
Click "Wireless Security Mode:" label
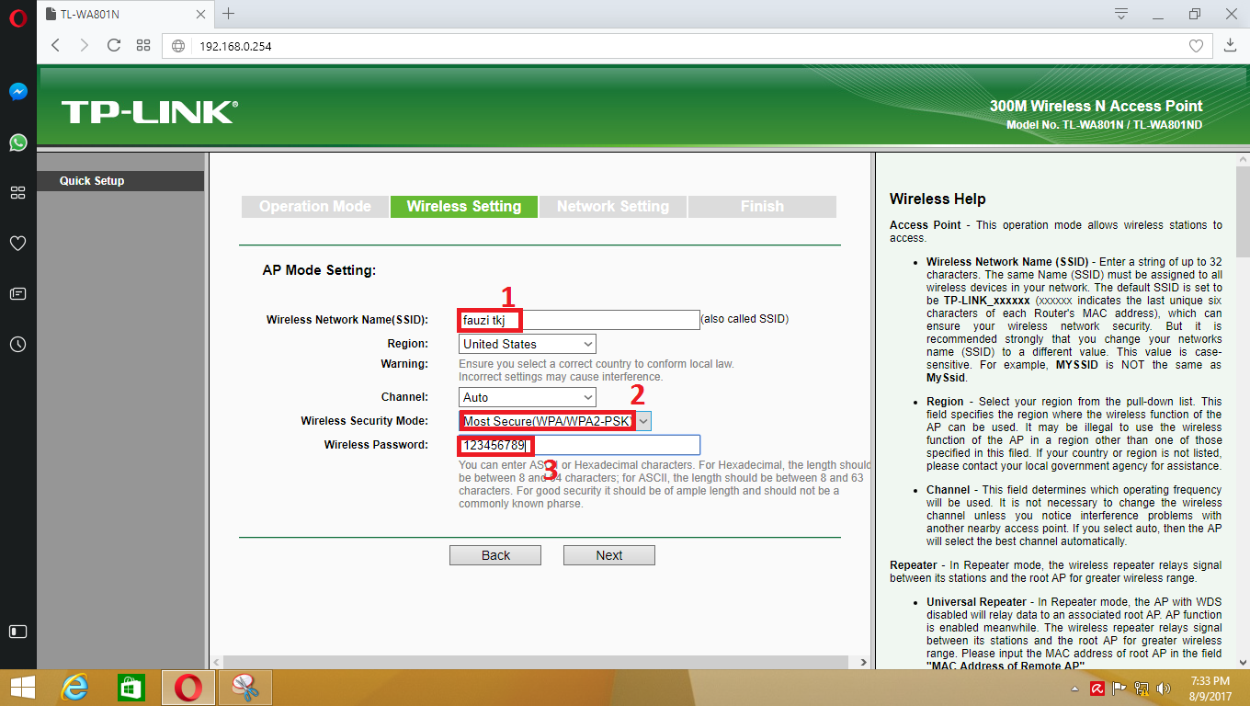(365, 421)
